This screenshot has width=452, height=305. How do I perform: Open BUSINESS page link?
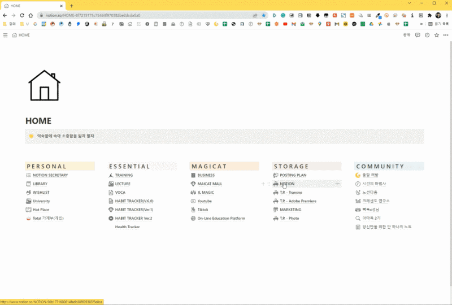click(x=206, y=175)
